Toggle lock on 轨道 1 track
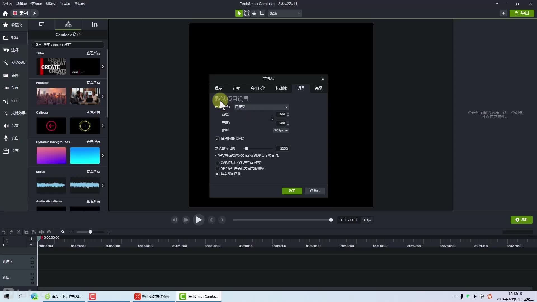The height and width of the screenshot is (302, 537). coord(32,283)
